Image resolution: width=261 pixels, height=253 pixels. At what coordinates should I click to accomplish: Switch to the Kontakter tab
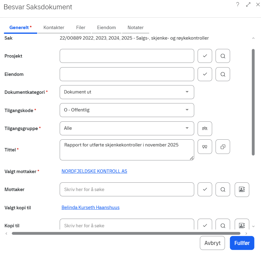pos(54,28)
